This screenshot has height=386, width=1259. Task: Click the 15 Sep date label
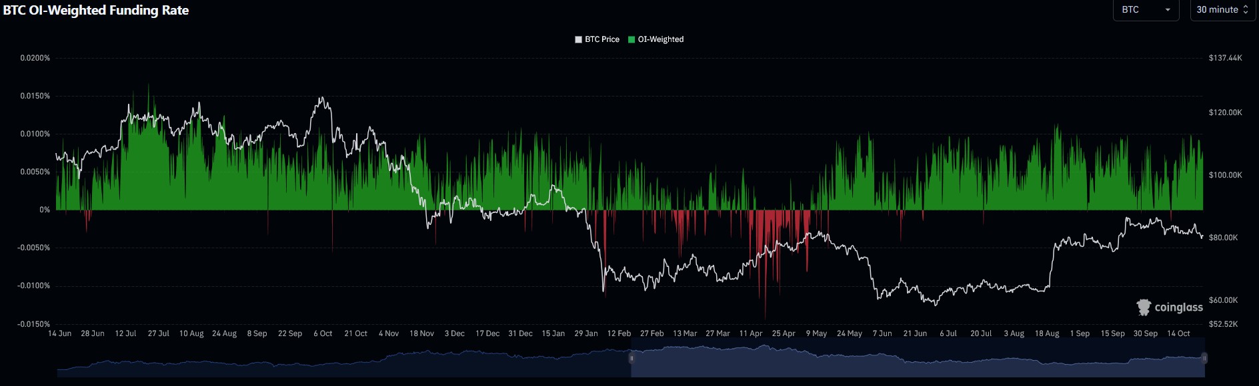pos(1113,333)
